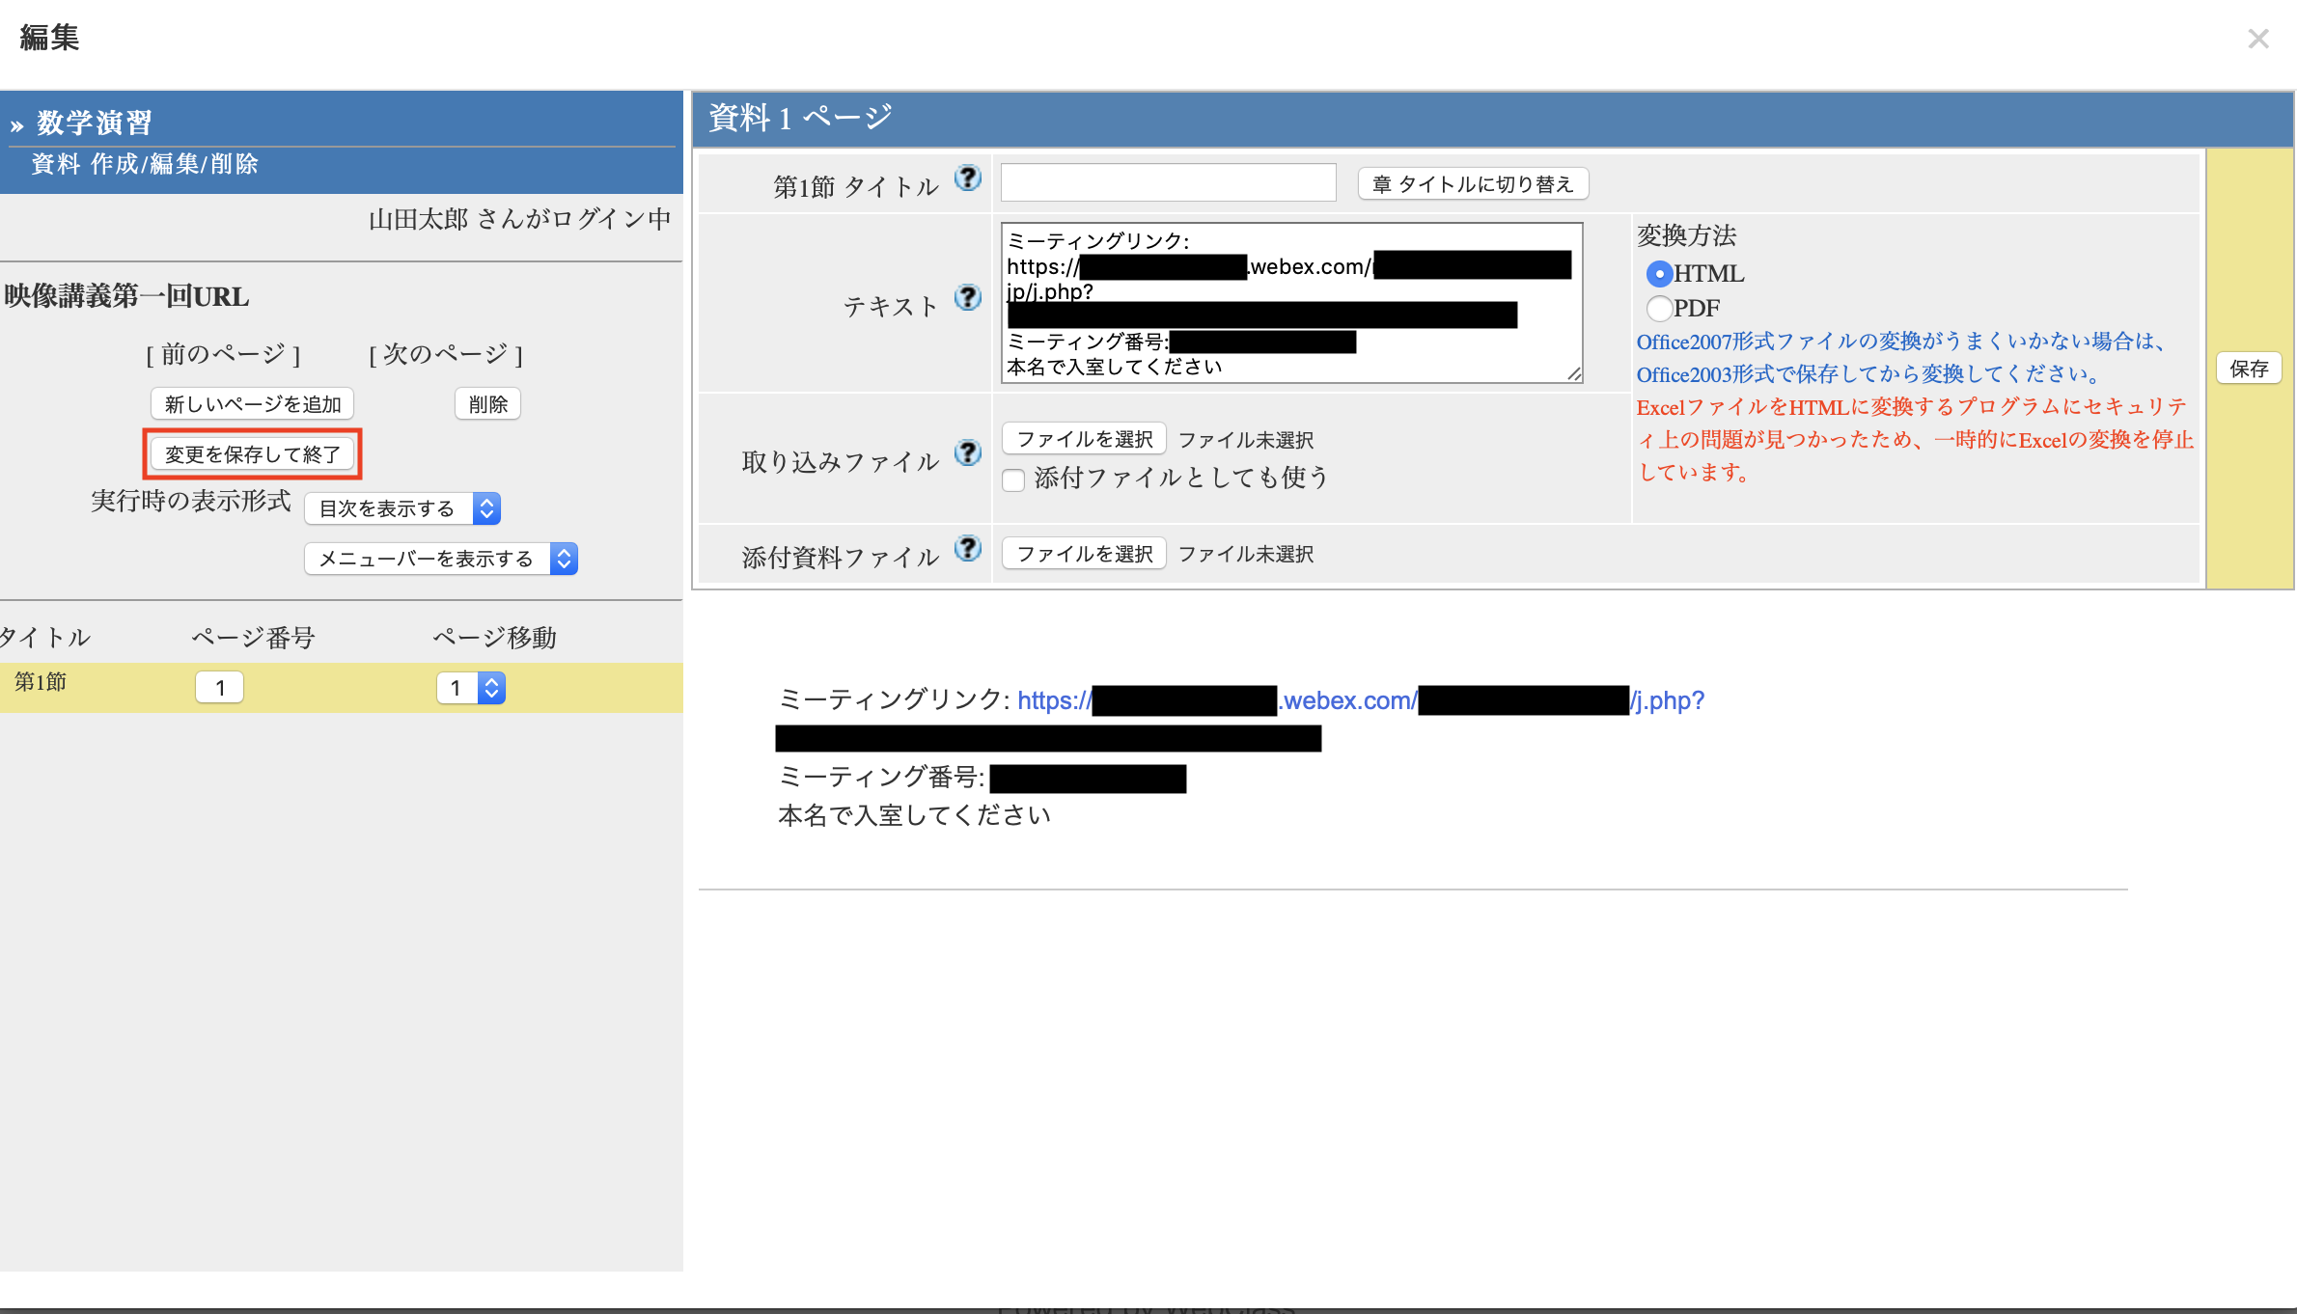Open help icon for 第1節 タイトル
The width and height of the screenshot is (2297, 1314).
click(967, 178)
